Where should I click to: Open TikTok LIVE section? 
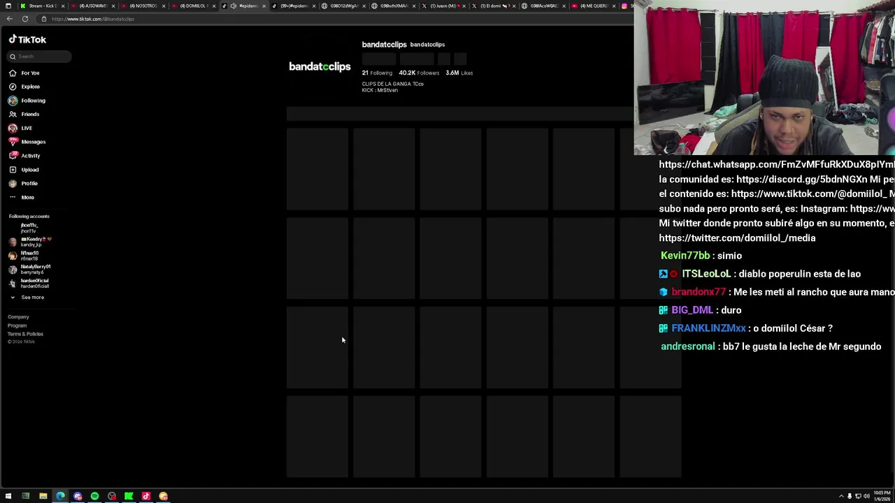pos(21,128)
